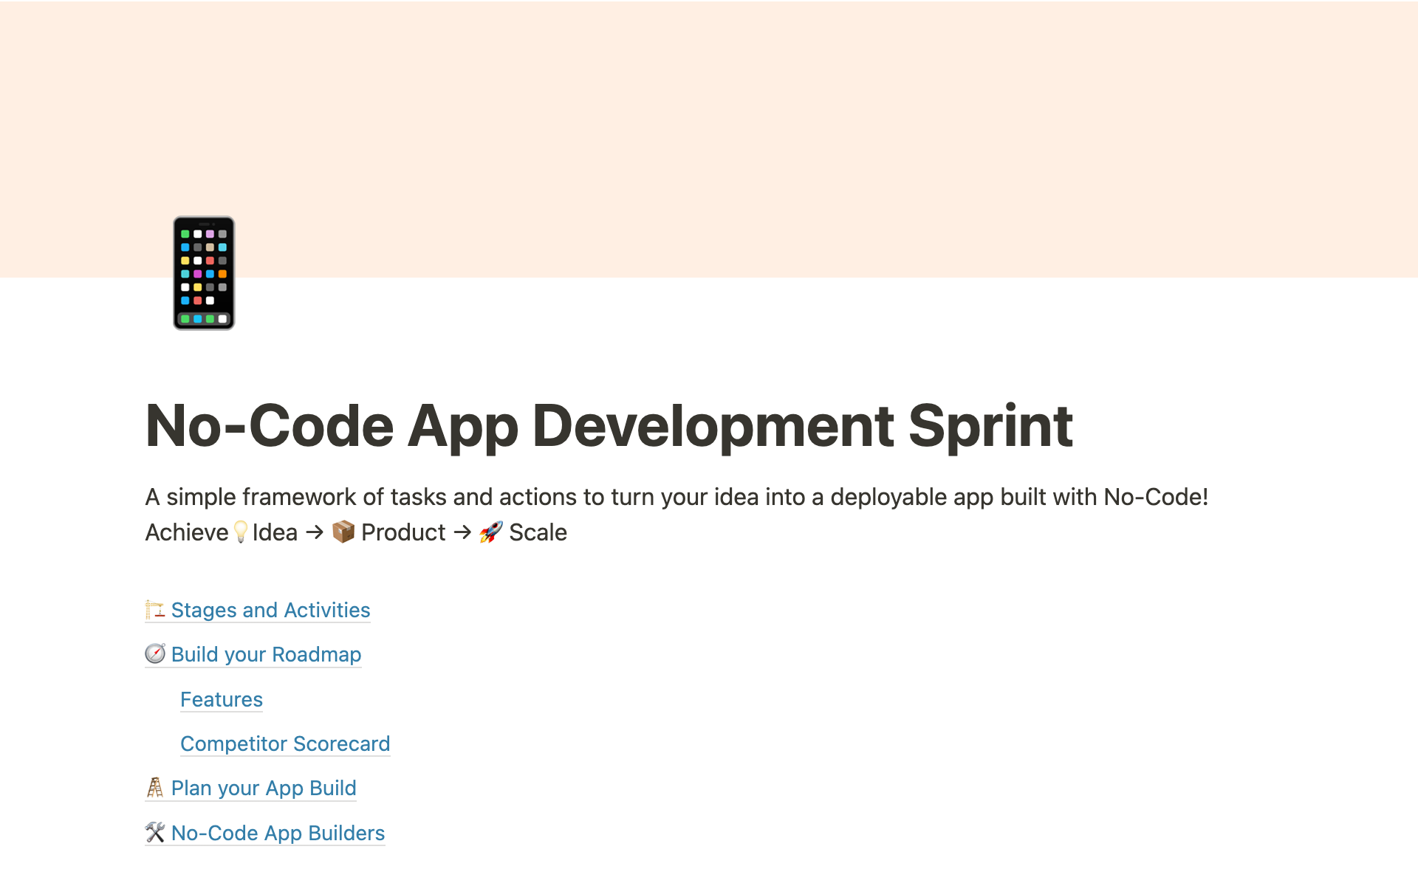The height and width of the screenshot is (886, 1418).
Task: Open the Build your Roadmap link
Action: click(x=266, y=654)
